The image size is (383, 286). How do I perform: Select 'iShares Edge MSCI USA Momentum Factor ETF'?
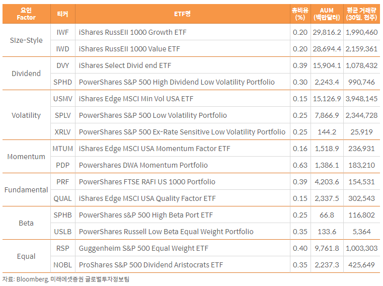pos(155,149)
